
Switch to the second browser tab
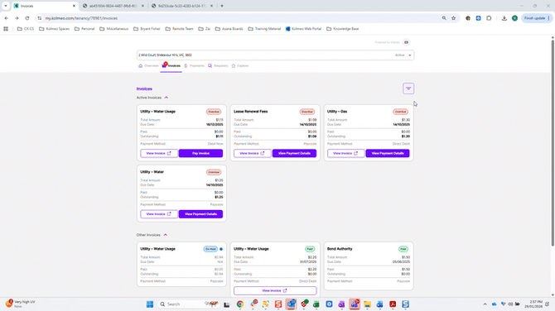click(113, 6)
